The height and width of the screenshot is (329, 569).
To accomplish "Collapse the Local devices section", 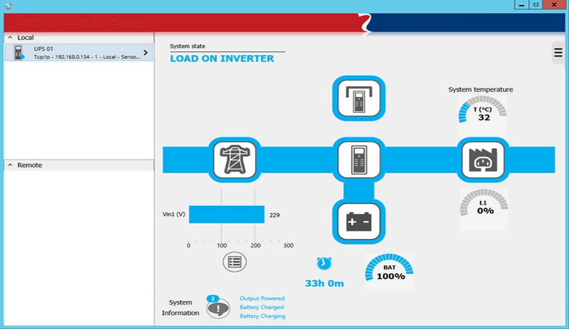I will tap(10, 38).
